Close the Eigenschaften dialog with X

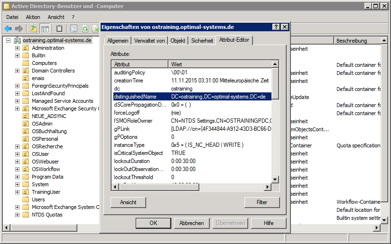pos(285,27)
